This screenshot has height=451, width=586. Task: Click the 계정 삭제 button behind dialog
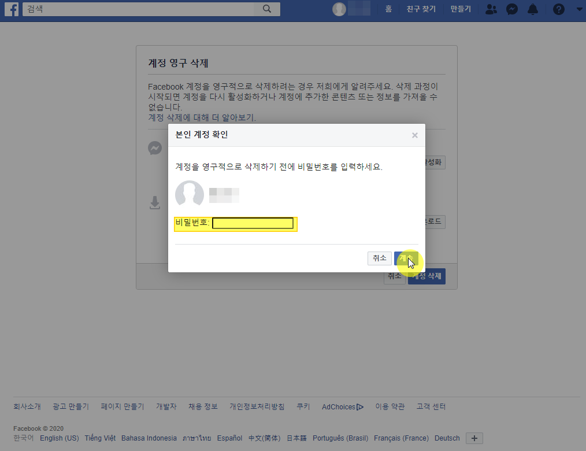426,276
